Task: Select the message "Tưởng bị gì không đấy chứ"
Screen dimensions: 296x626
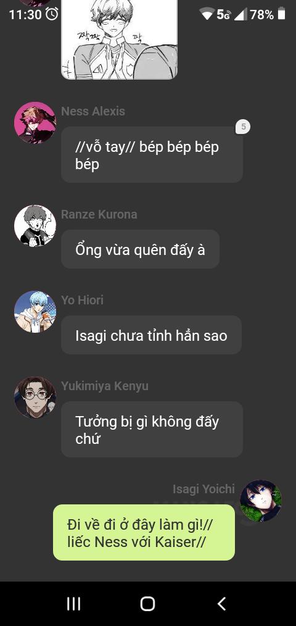Action: point(152,430)
